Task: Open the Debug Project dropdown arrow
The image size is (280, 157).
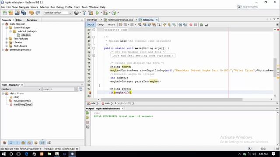Action: pyautogui.click(x=109, y=13)
